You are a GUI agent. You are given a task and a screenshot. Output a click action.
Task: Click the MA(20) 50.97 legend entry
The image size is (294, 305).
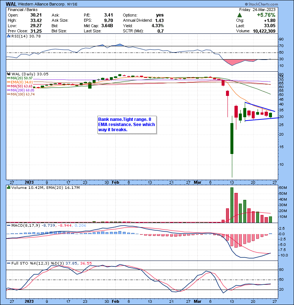(20, 78)
